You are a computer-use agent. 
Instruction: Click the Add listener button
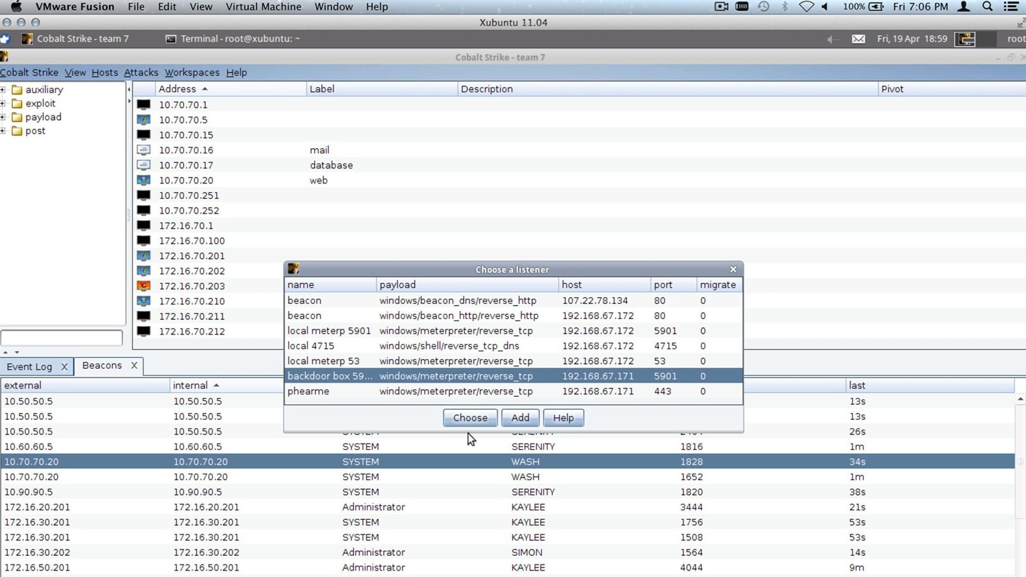[520, 418]
